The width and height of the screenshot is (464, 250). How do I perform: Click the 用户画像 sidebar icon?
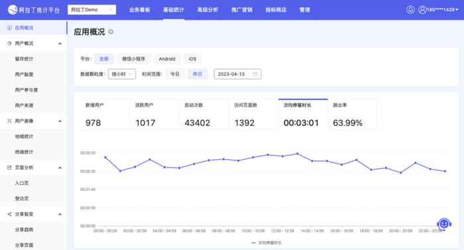click(x=9, y=121)
